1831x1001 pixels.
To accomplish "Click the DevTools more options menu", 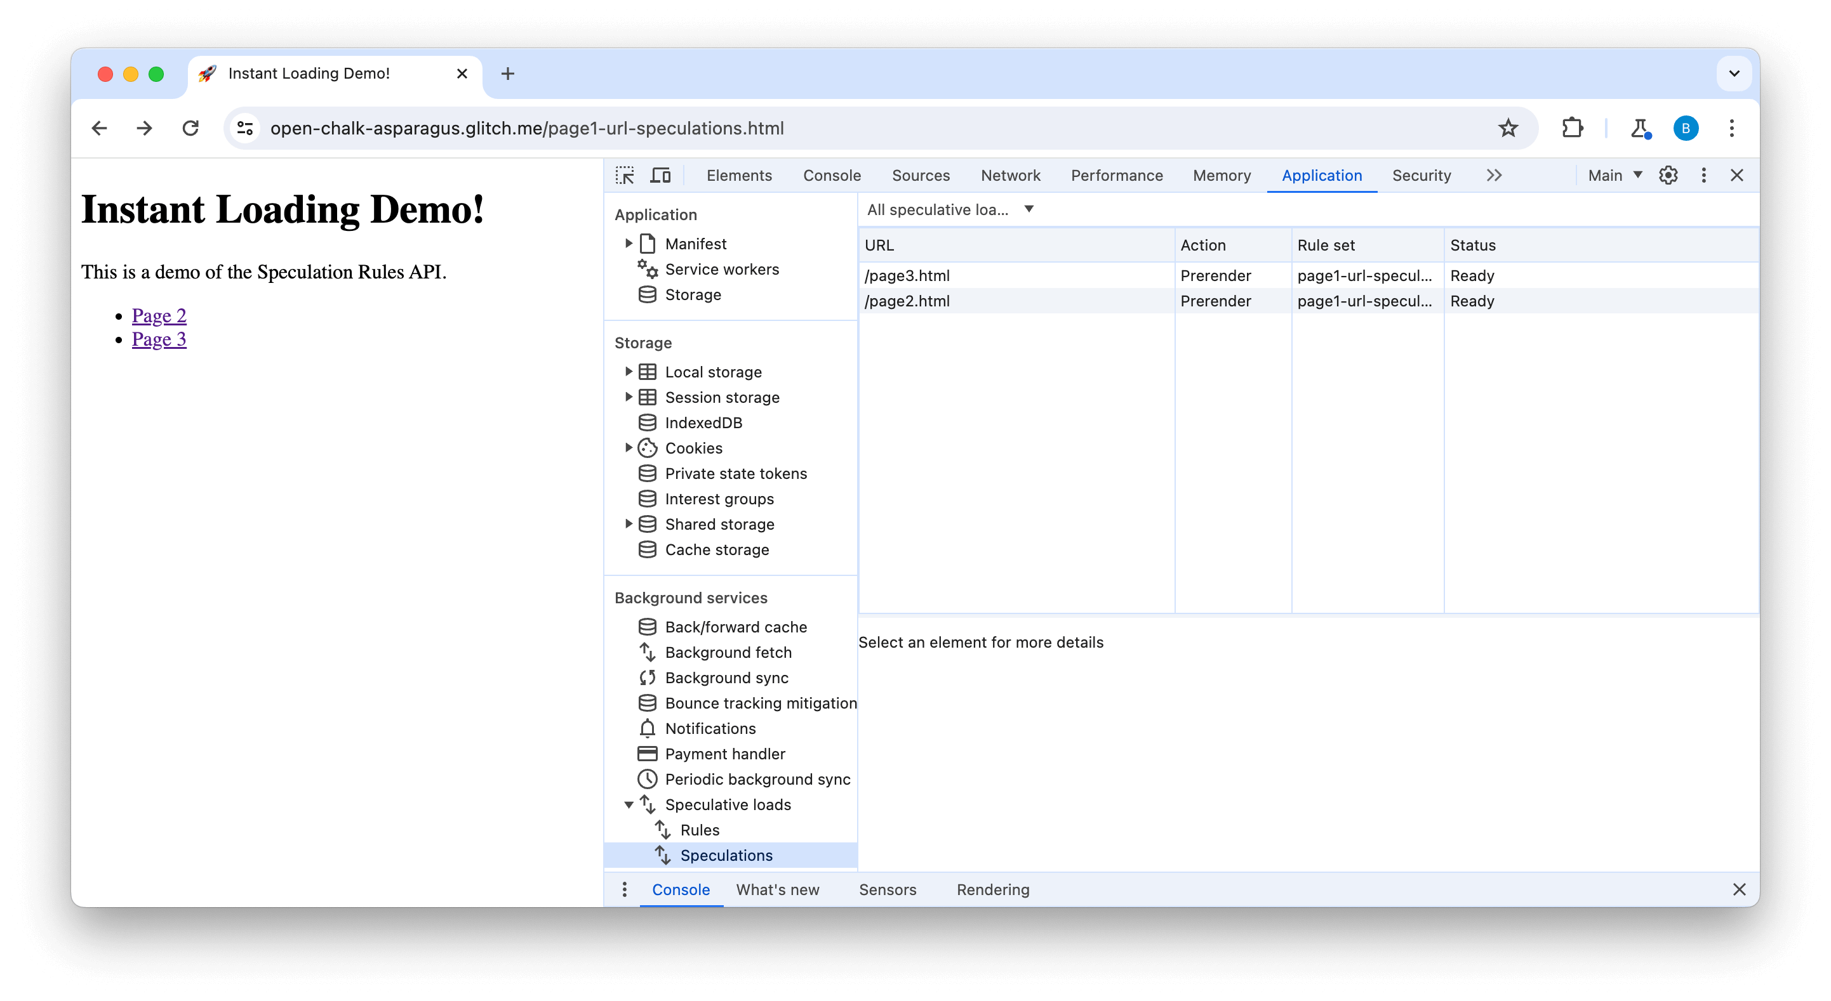I will point(1701,174).
